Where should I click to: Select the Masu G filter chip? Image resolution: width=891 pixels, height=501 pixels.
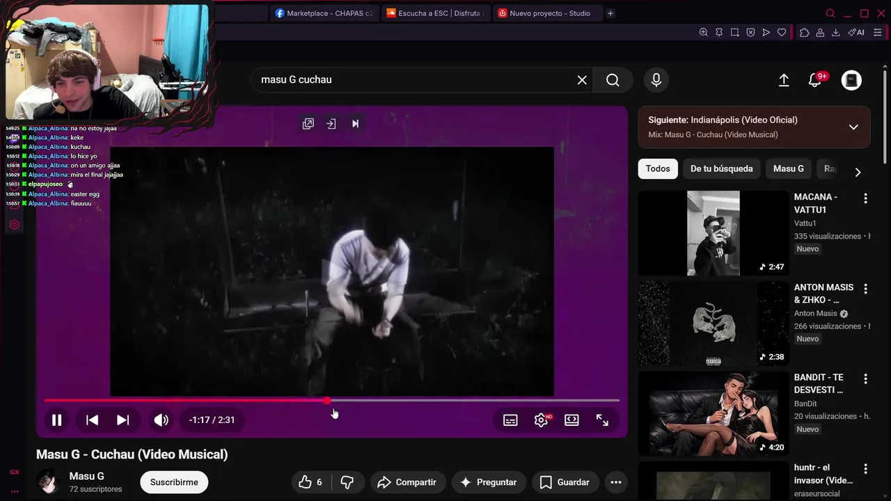pyautogui.click(x=789, y=168)
